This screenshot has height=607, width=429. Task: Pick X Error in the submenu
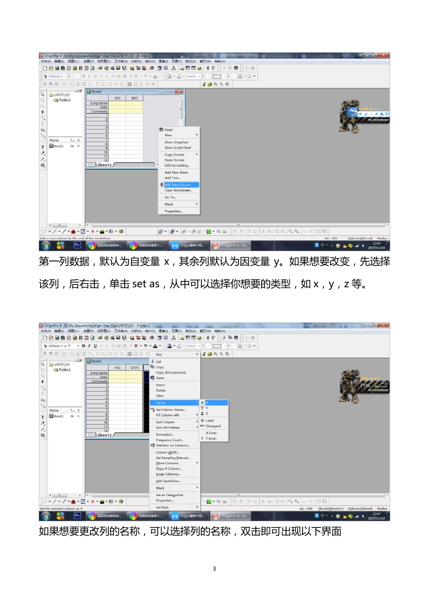tap(214, 433)
